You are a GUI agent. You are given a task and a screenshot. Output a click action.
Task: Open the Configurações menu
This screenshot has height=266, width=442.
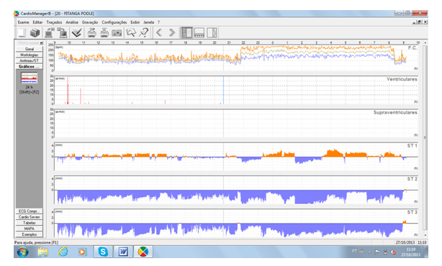(114, 22)
